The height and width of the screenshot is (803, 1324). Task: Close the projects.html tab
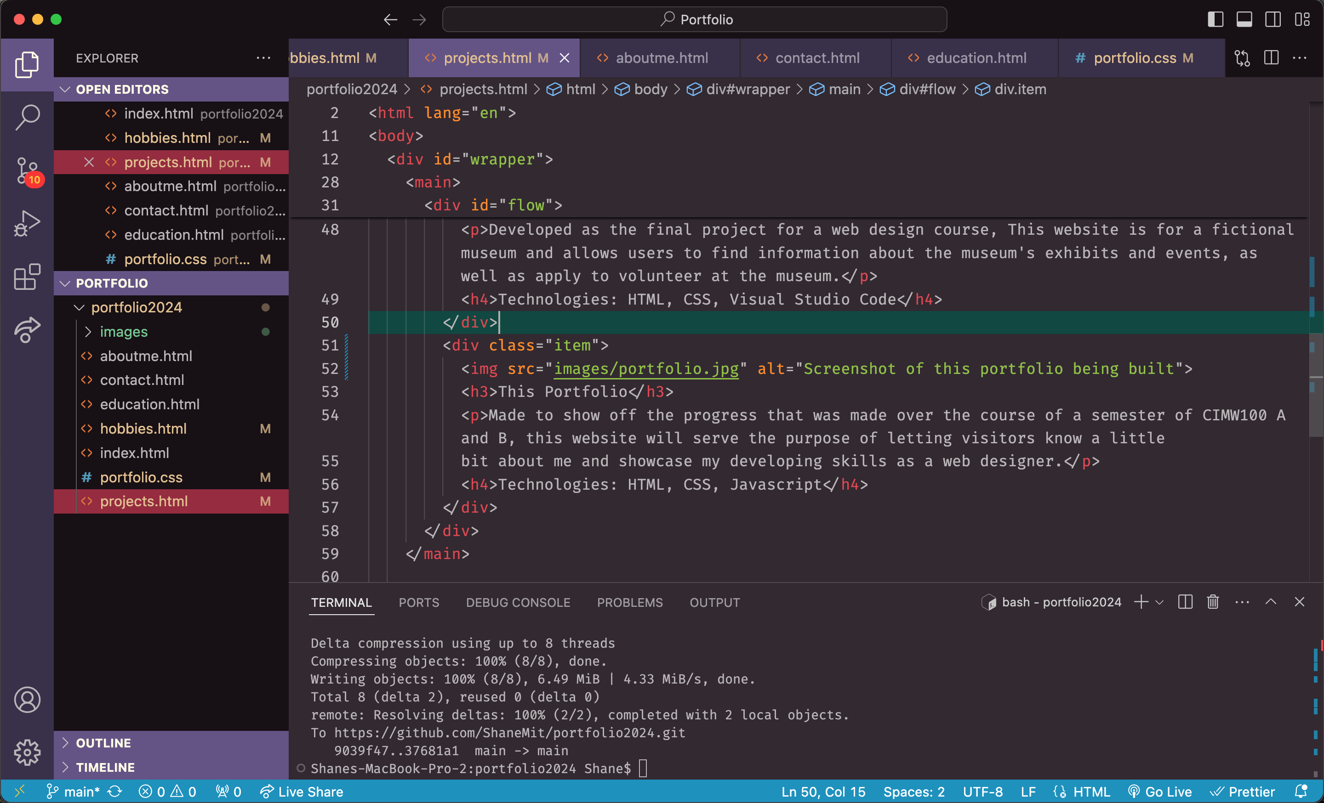point(564,58)
